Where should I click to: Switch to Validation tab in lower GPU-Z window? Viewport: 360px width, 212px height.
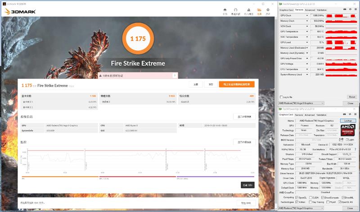pos(322,115)
